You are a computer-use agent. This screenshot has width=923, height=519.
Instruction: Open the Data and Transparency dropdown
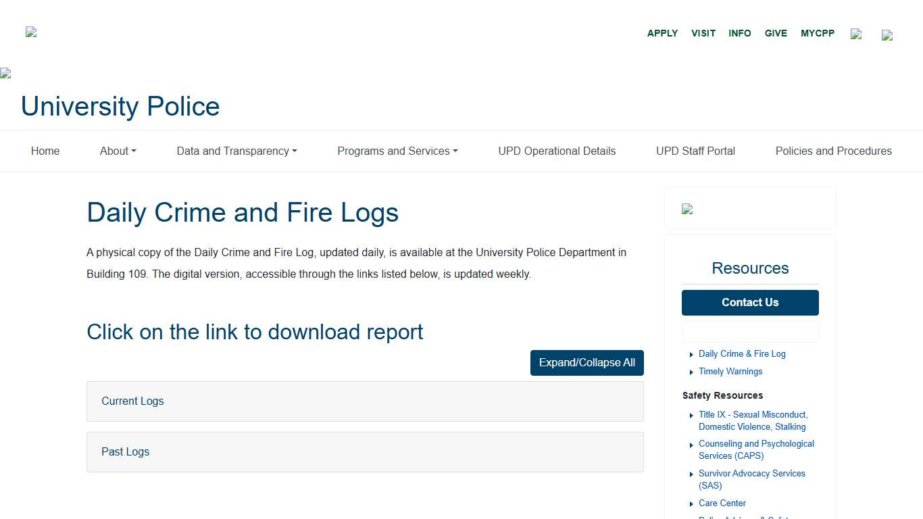pyautogui.click(x=236, y=151)
